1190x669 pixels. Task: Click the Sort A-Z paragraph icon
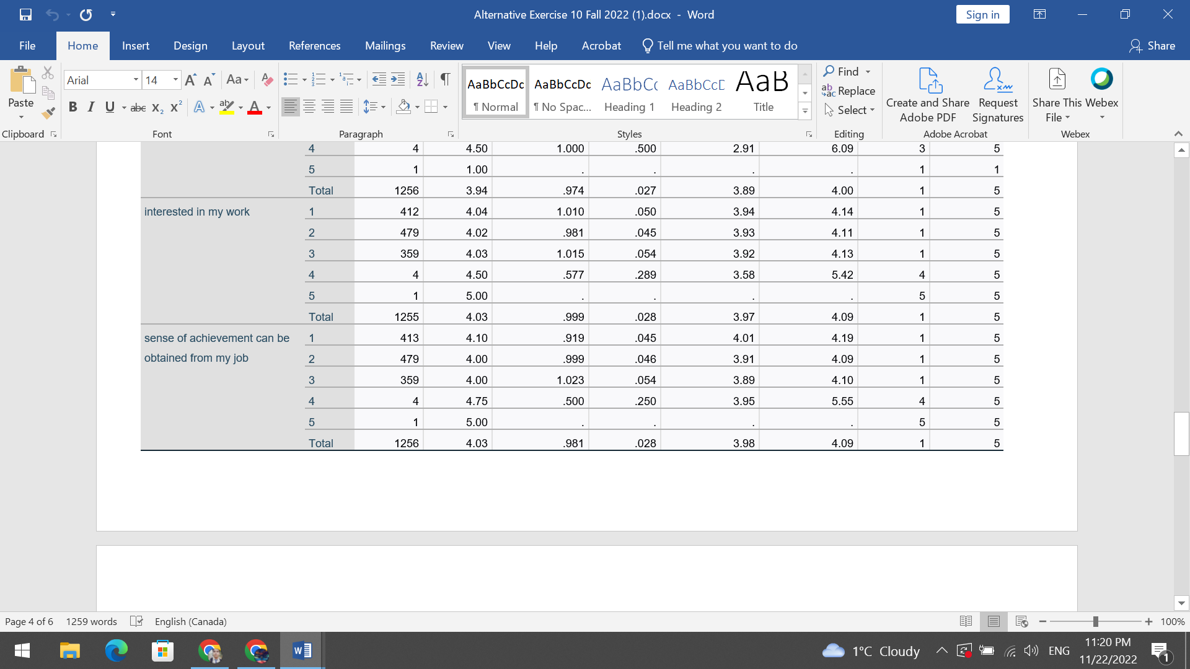(x=422, y=79)
